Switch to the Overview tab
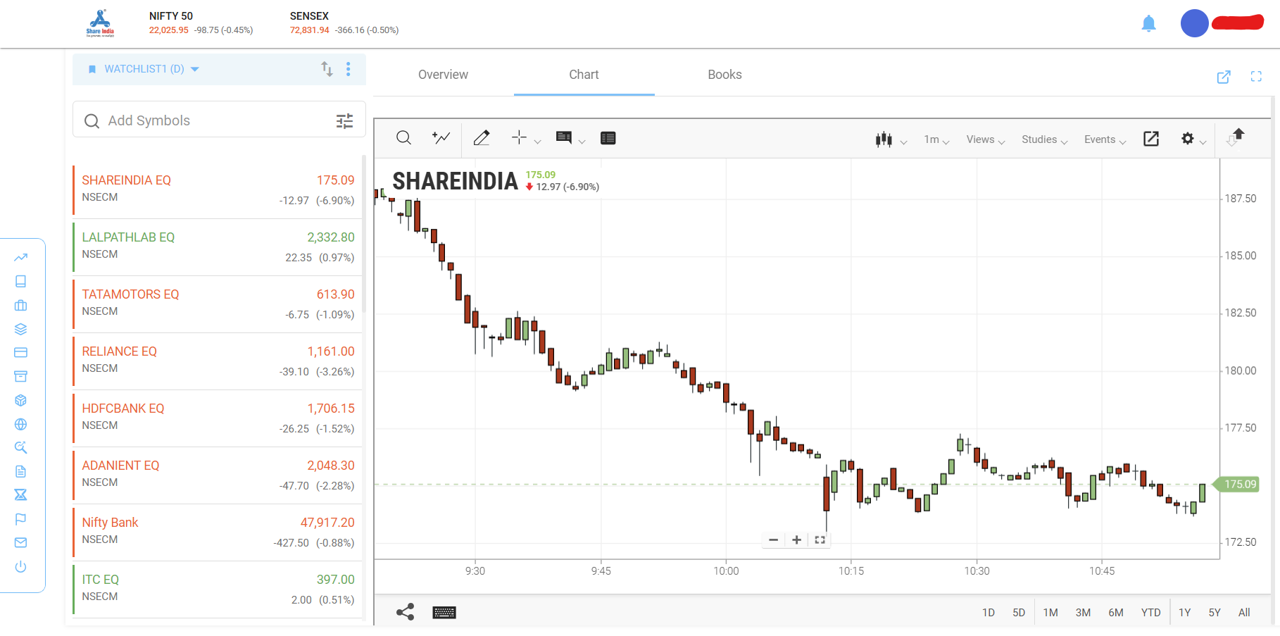Image resolution: width=1280 pixels, height=636 pixels. pyautogui.click(x=443, y=75)
